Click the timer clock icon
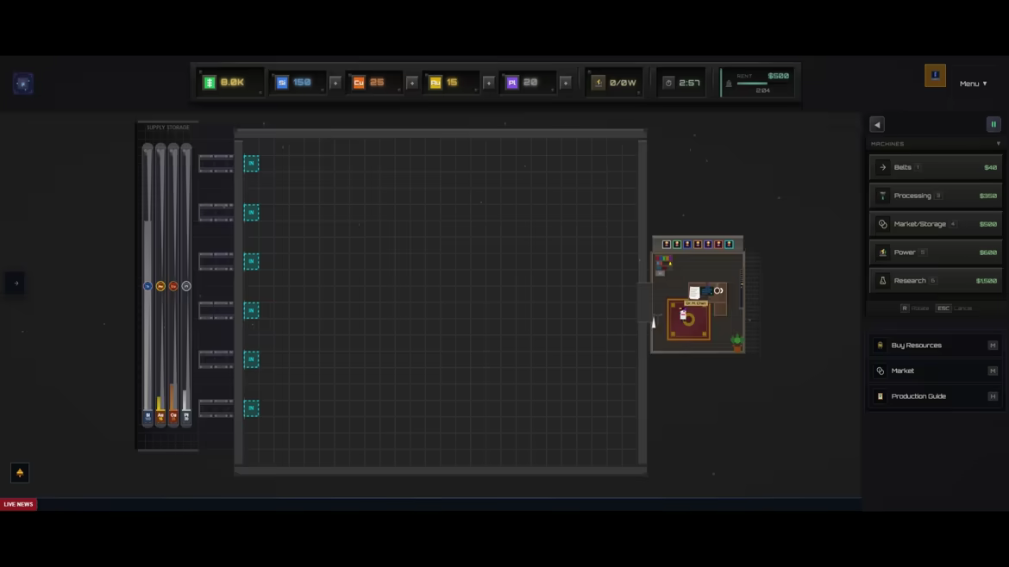 pos(668,83)
